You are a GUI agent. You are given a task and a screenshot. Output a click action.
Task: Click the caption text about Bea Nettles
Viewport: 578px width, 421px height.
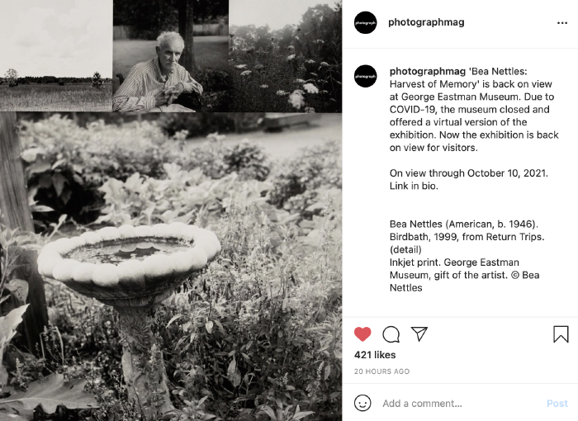pos(474,109)
